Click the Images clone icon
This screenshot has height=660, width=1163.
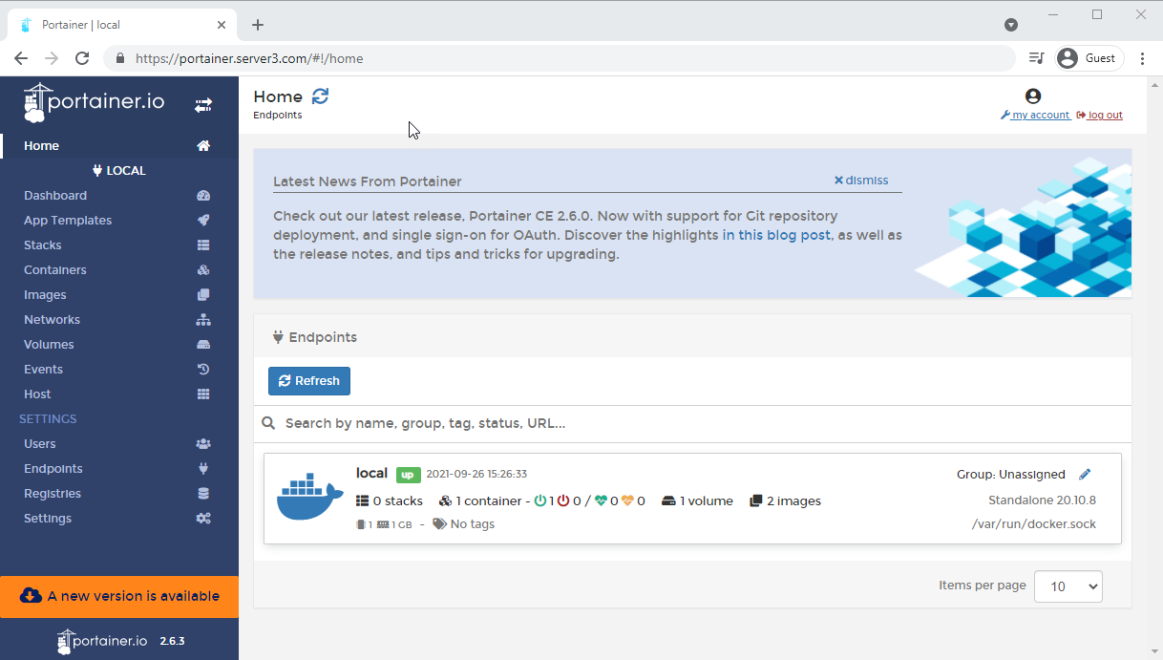pos(203,295)
